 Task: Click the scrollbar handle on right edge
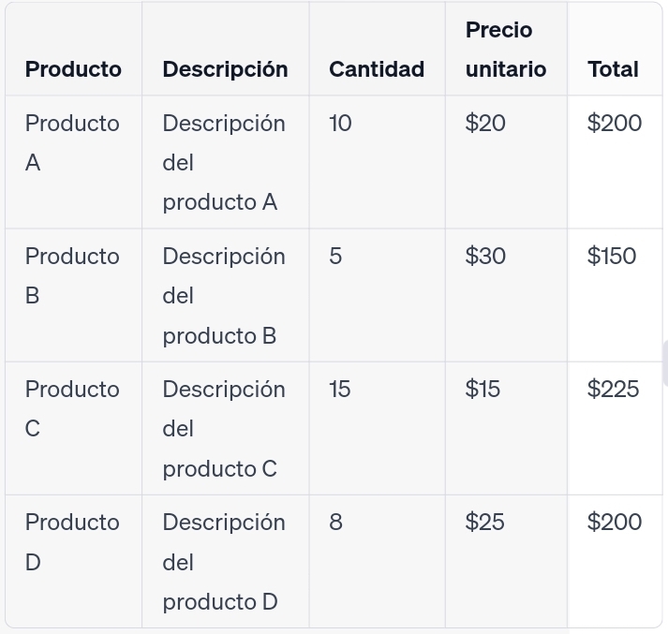(665, 363)
